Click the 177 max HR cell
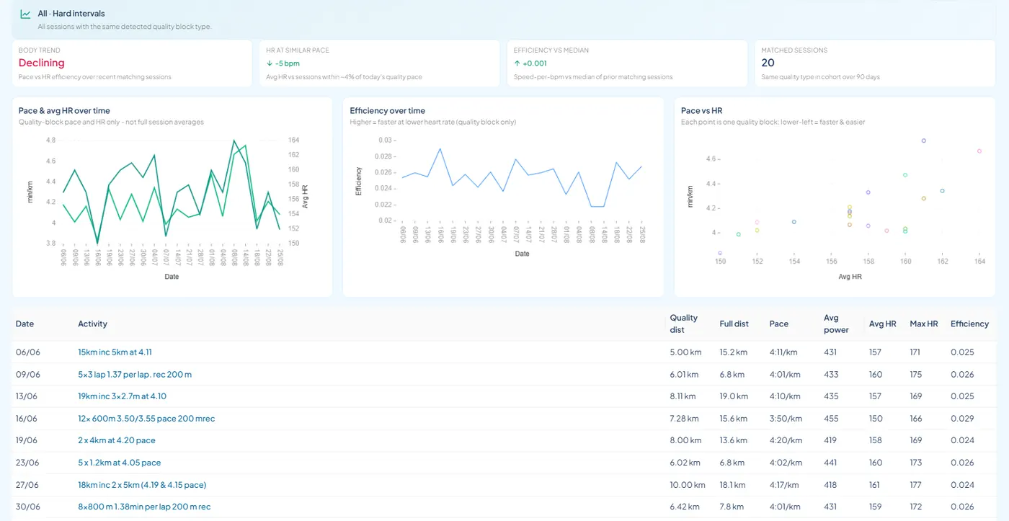This screenshot has width=1009, height=521. (916, 485)
